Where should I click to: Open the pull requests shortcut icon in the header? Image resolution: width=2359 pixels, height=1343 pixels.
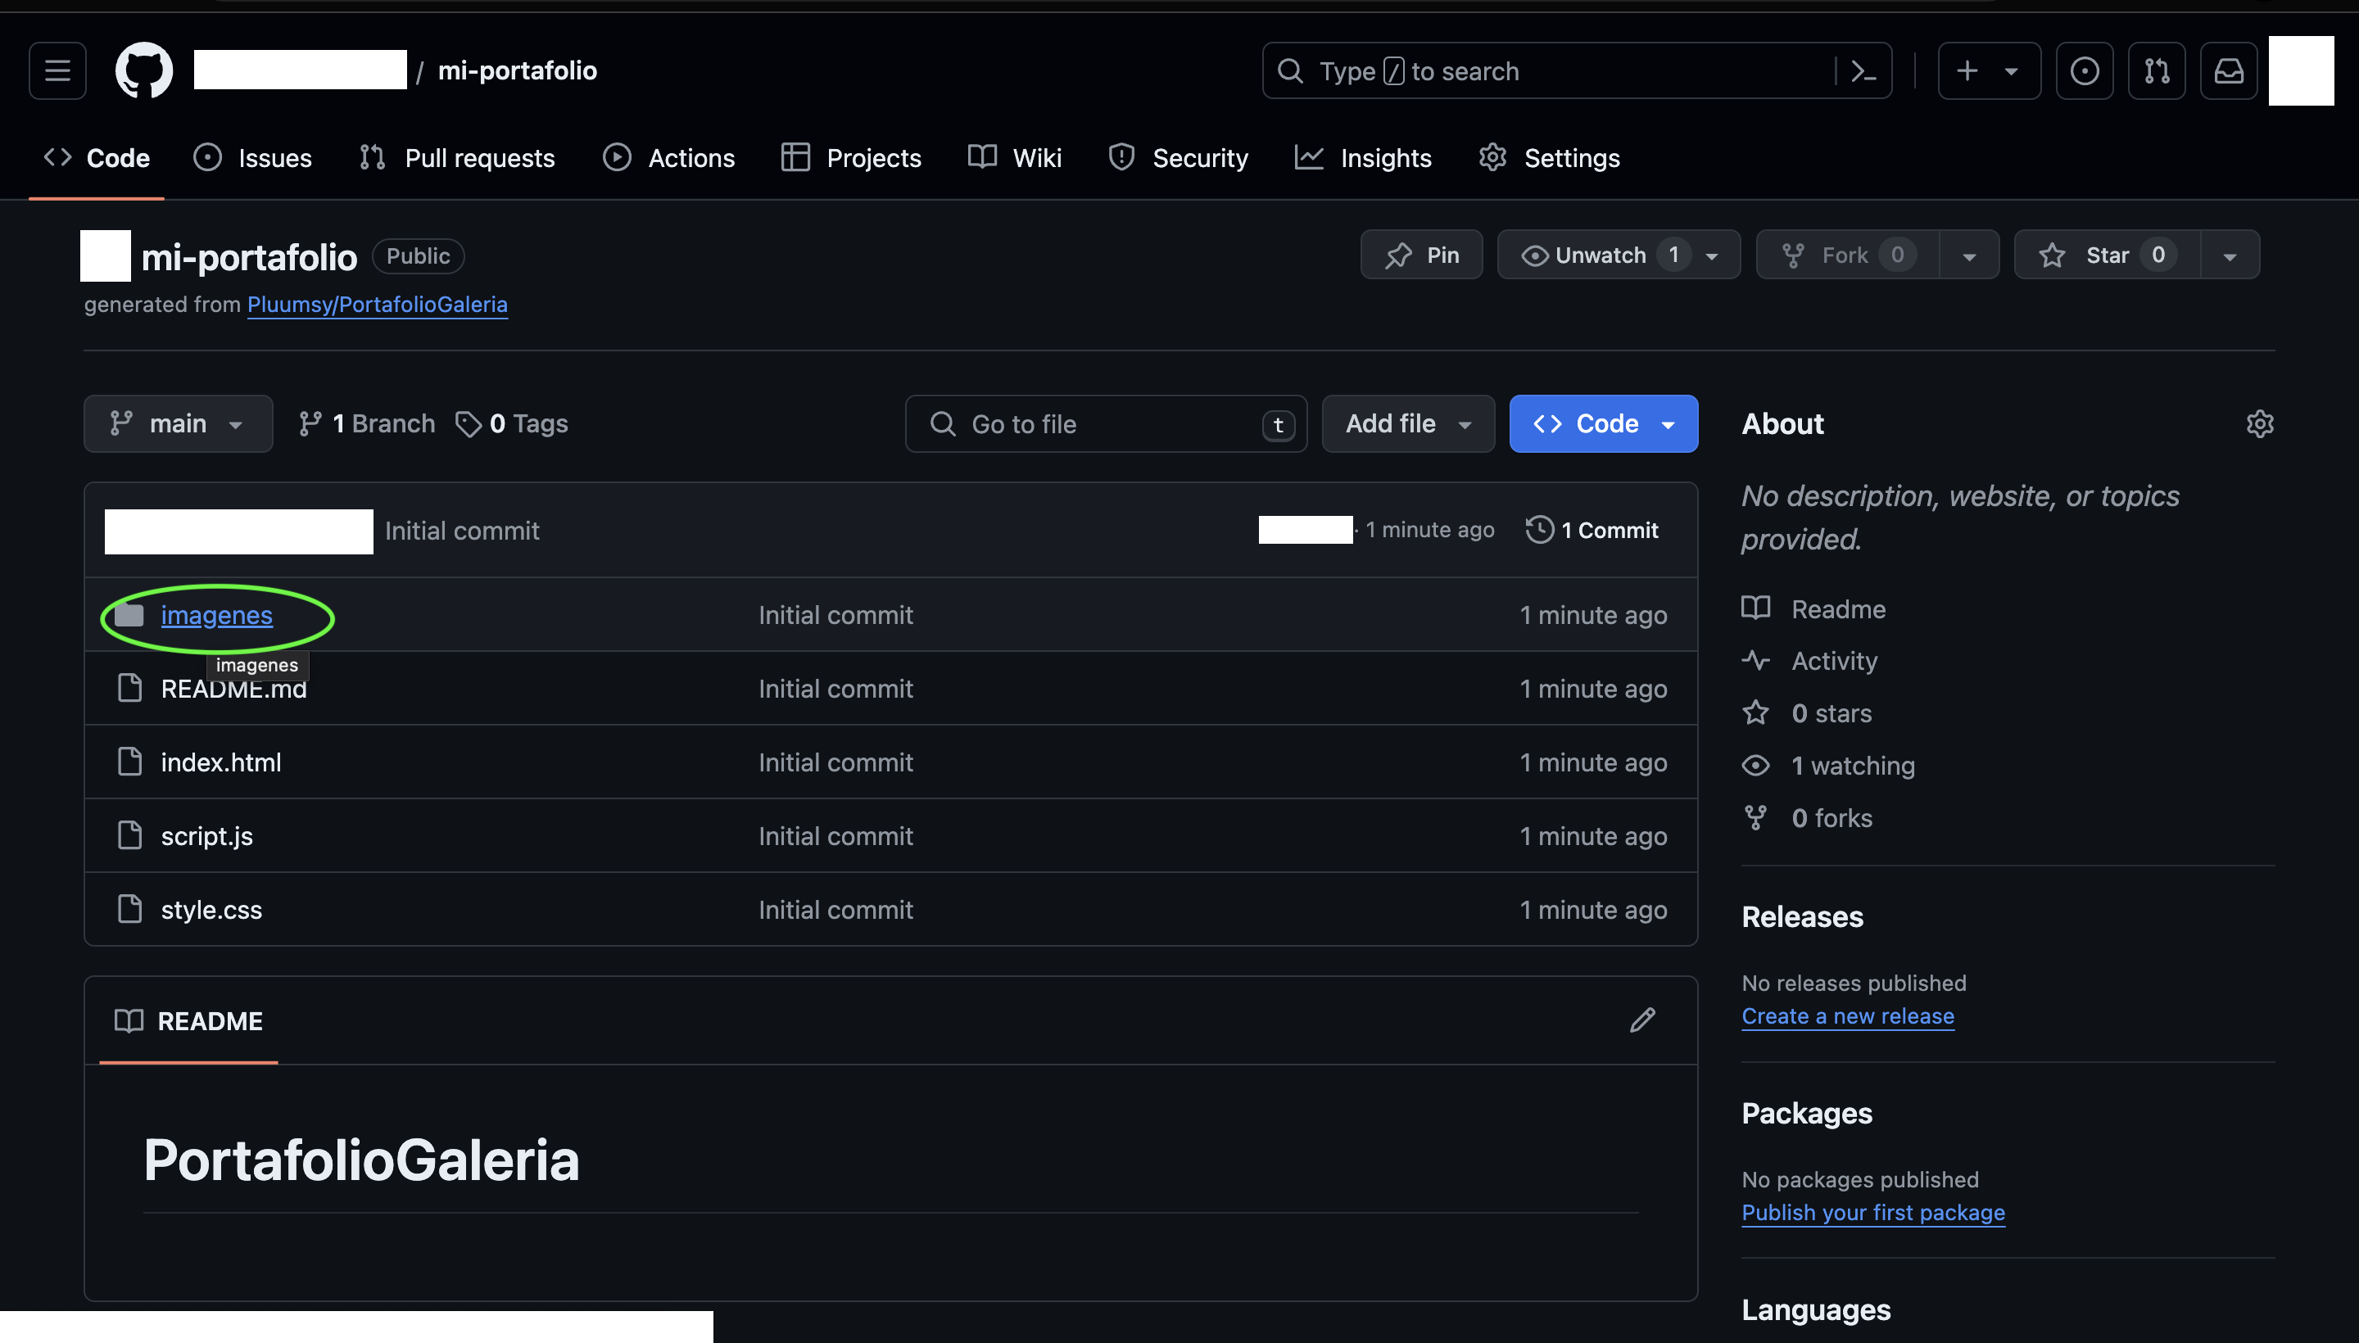point(2156,71)
